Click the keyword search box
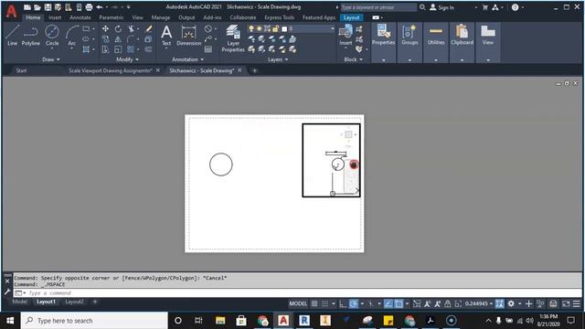This screenshot has height=329, width=585. (378, 7)
